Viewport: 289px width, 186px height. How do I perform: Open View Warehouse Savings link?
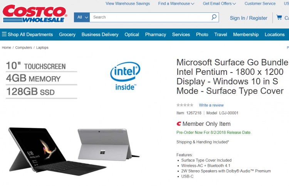coord(128,3)
